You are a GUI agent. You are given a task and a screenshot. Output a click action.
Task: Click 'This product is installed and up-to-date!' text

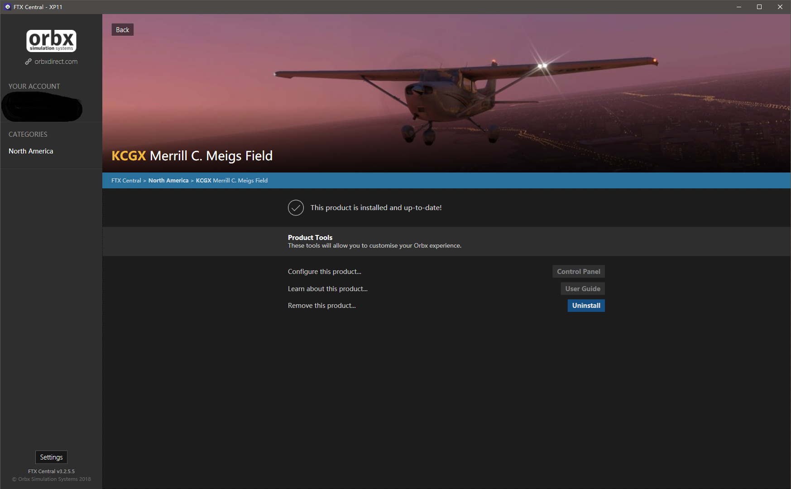click(x=376, y=208)
